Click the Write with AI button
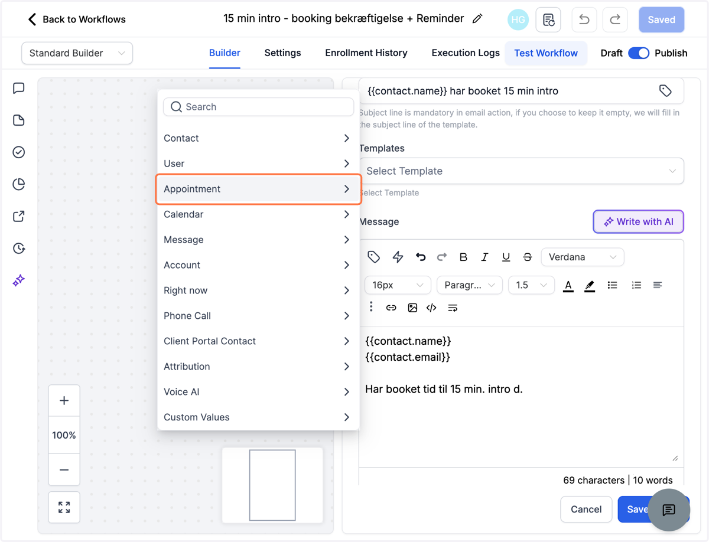This screenshot has height=542, width=709. click(638, 222)
